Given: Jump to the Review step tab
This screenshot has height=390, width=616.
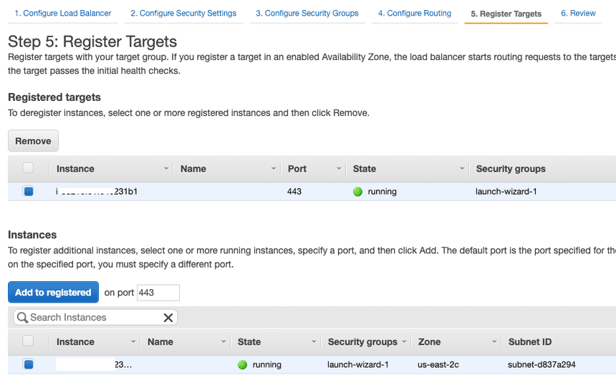Looking at the screenshot, I should tap(578, 14).
